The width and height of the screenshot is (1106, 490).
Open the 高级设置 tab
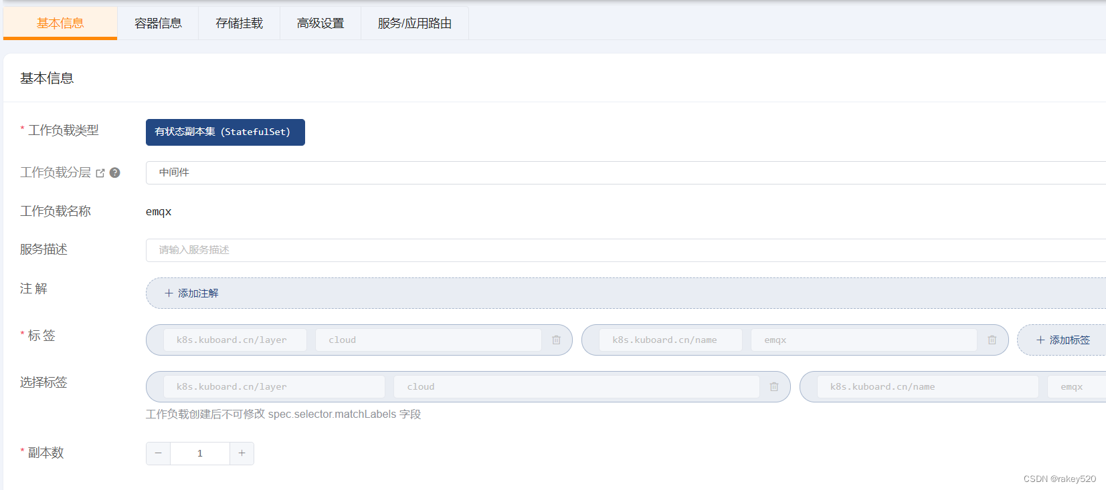pos(320,23)
